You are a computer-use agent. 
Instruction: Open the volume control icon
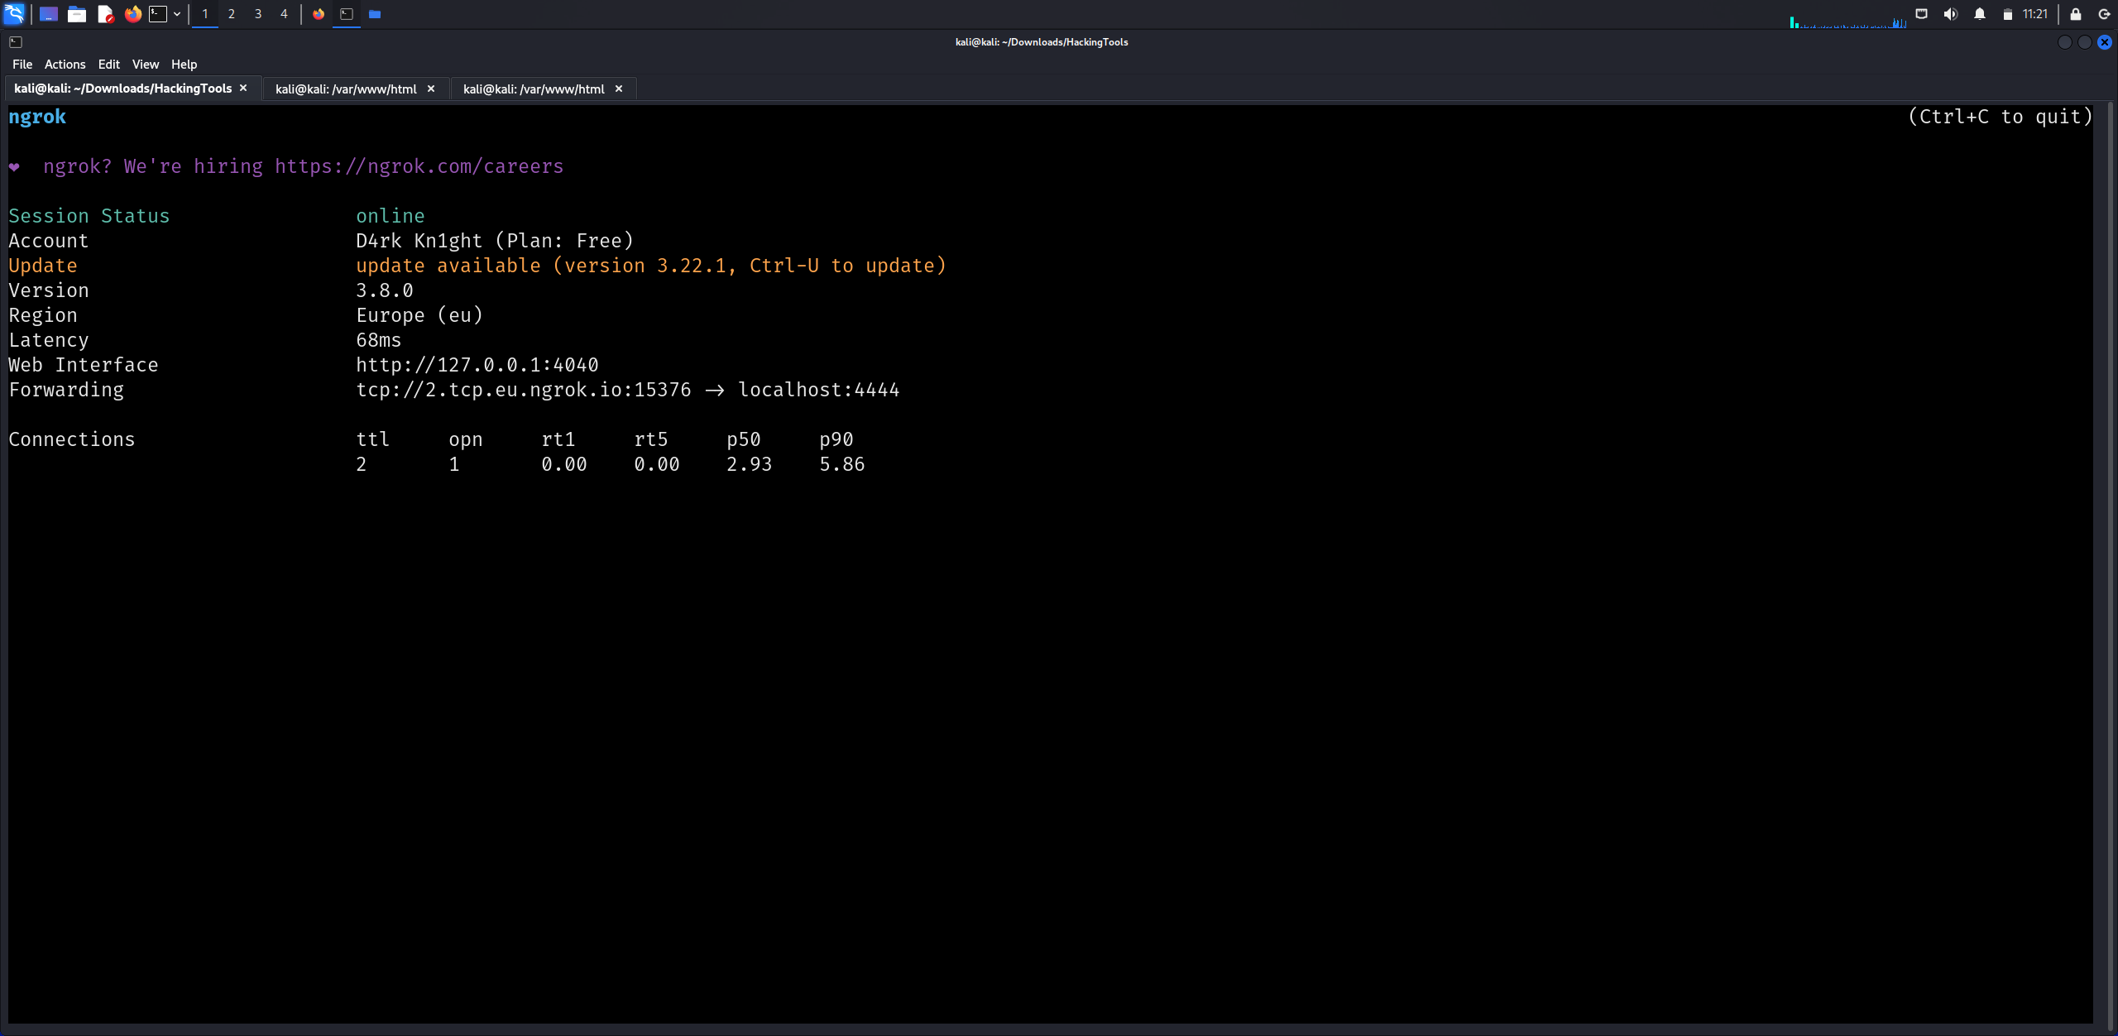(1951, 14)
